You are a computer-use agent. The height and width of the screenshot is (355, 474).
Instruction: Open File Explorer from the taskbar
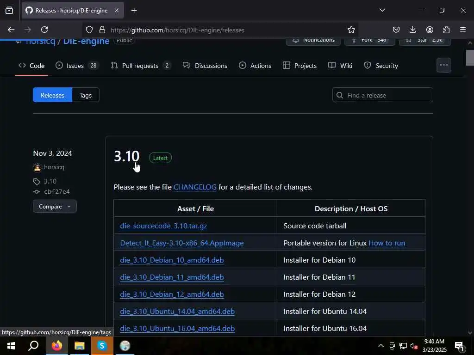point(80,346)
